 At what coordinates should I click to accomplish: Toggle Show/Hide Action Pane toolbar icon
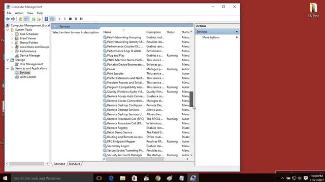[52, 19]
